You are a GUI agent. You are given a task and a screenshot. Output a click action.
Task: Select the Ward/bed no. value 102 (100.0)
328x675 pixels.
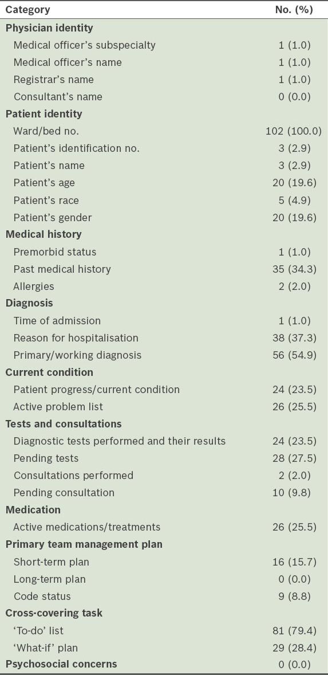click(x=294, y=131)
